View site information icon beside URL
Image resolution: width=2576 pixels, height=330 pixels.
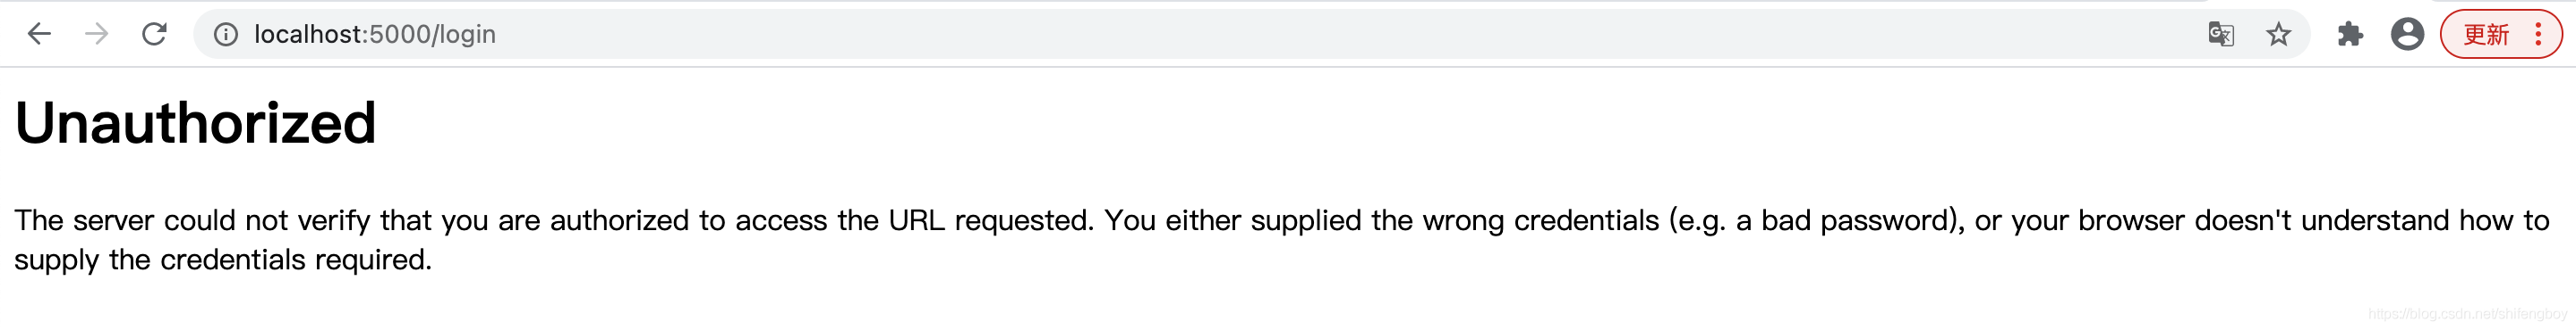tap(226, 35)
